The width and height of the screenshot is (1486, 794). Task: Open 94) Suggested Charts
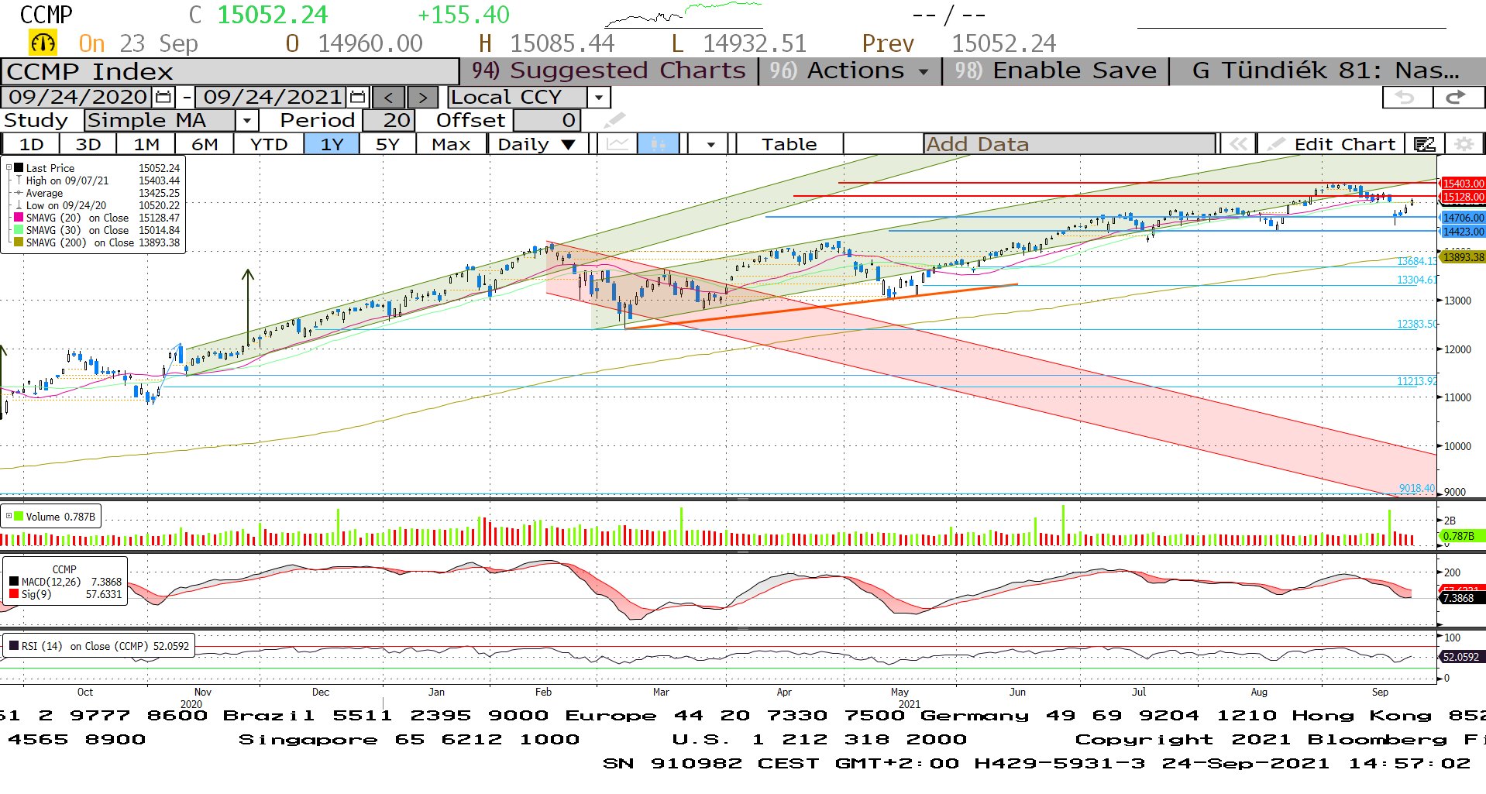tap(608, 70)
